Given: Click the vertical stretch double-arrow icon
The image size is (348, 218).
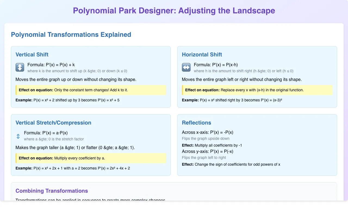Looking at the screenshot, I should tap(18, 136).
